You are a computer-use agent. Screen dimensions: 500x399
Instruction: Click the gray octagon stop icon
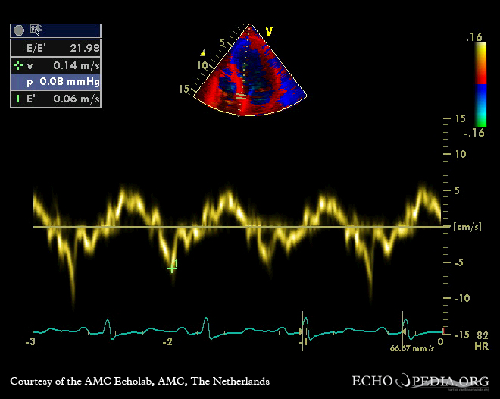[x=19, y=30]
